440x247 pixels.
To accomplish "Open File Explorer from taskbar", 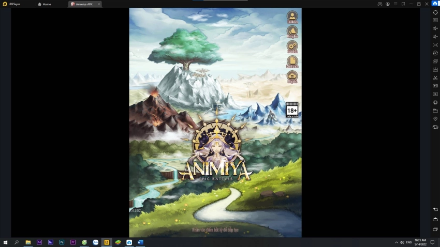I will tap(28, 242).
